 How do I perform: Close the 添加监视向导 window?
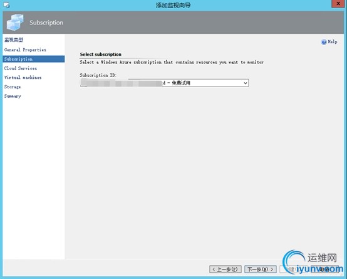click(338, 4)
